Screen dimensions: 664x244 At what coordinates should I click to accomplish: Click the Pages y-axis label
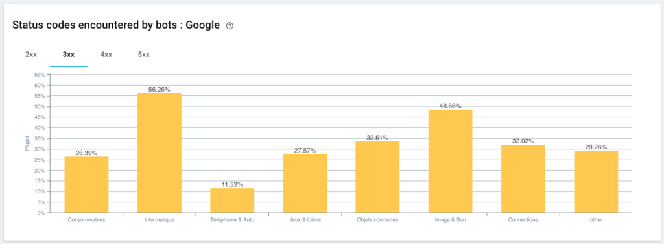click(x=26, y=143)
